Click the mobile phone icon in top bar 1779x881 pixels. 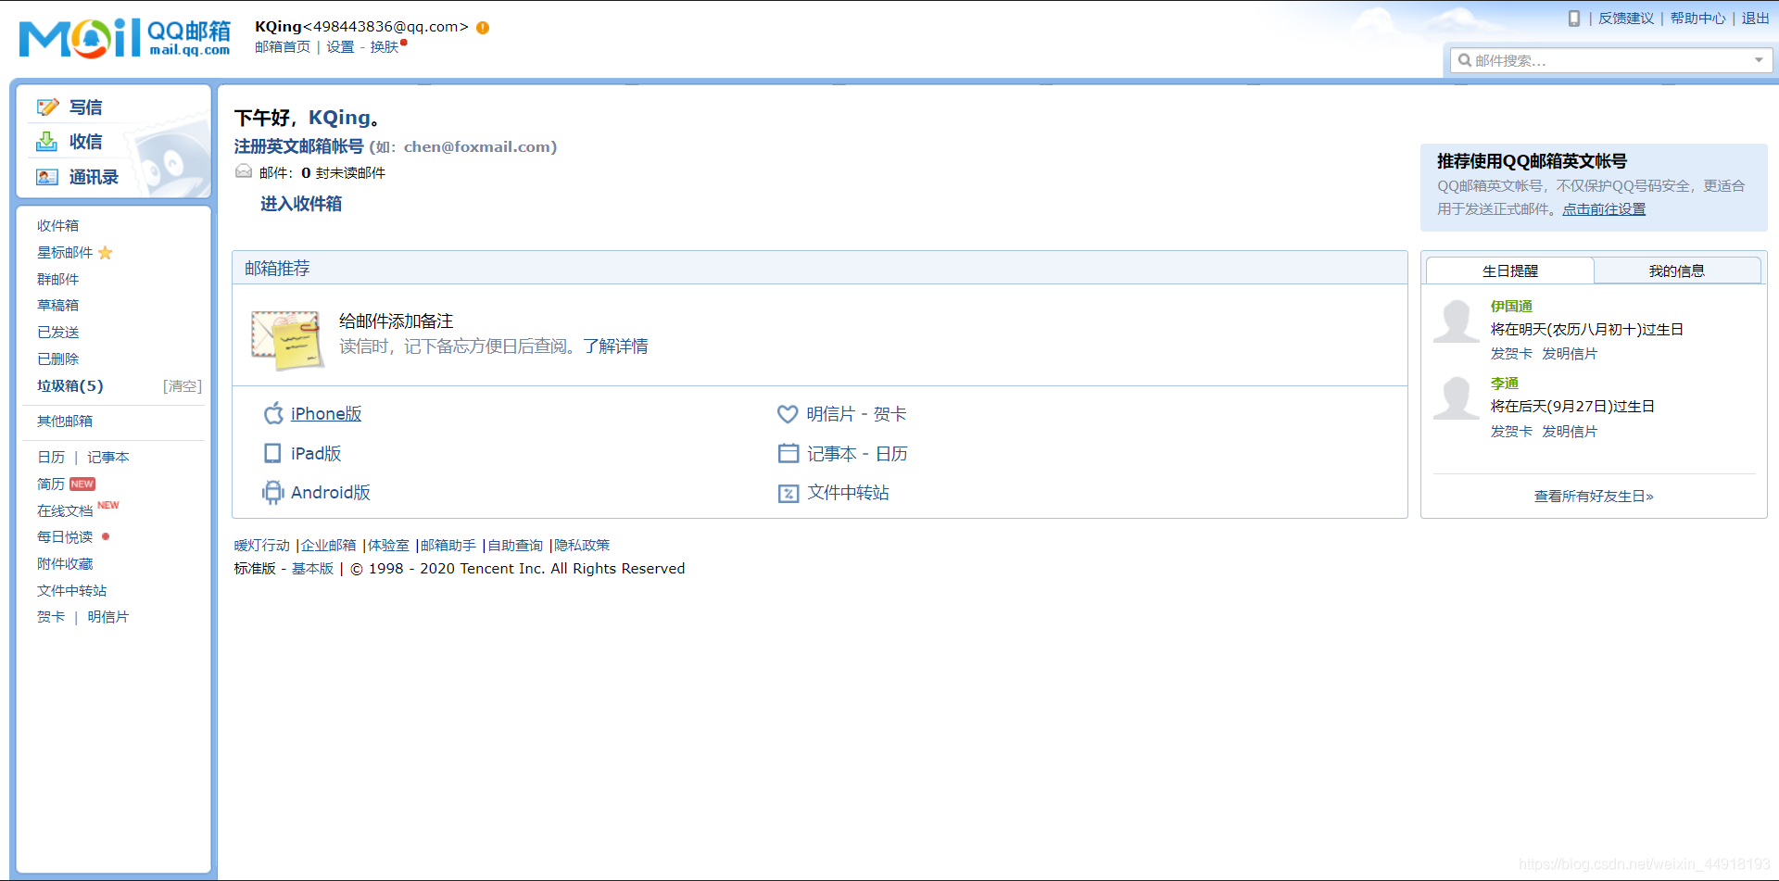pos(1573,19)
